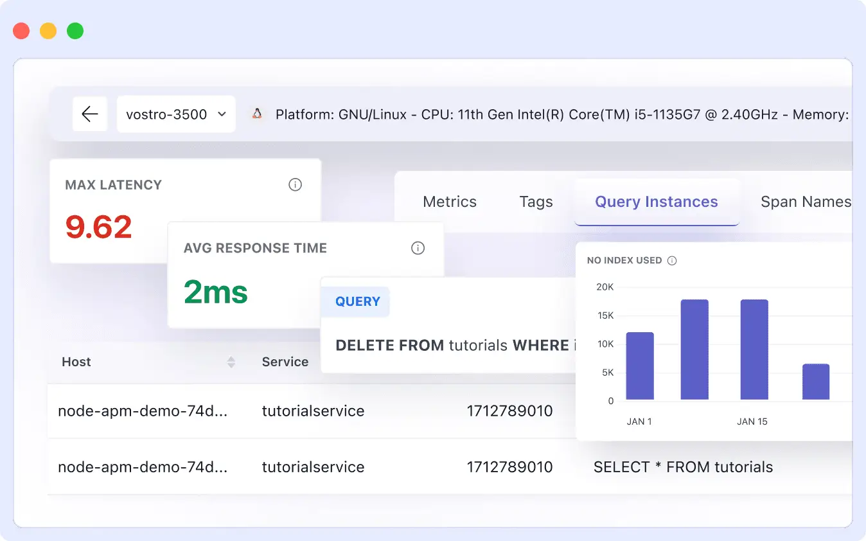Click the Linux penguin platform icon

pos(256,113)
